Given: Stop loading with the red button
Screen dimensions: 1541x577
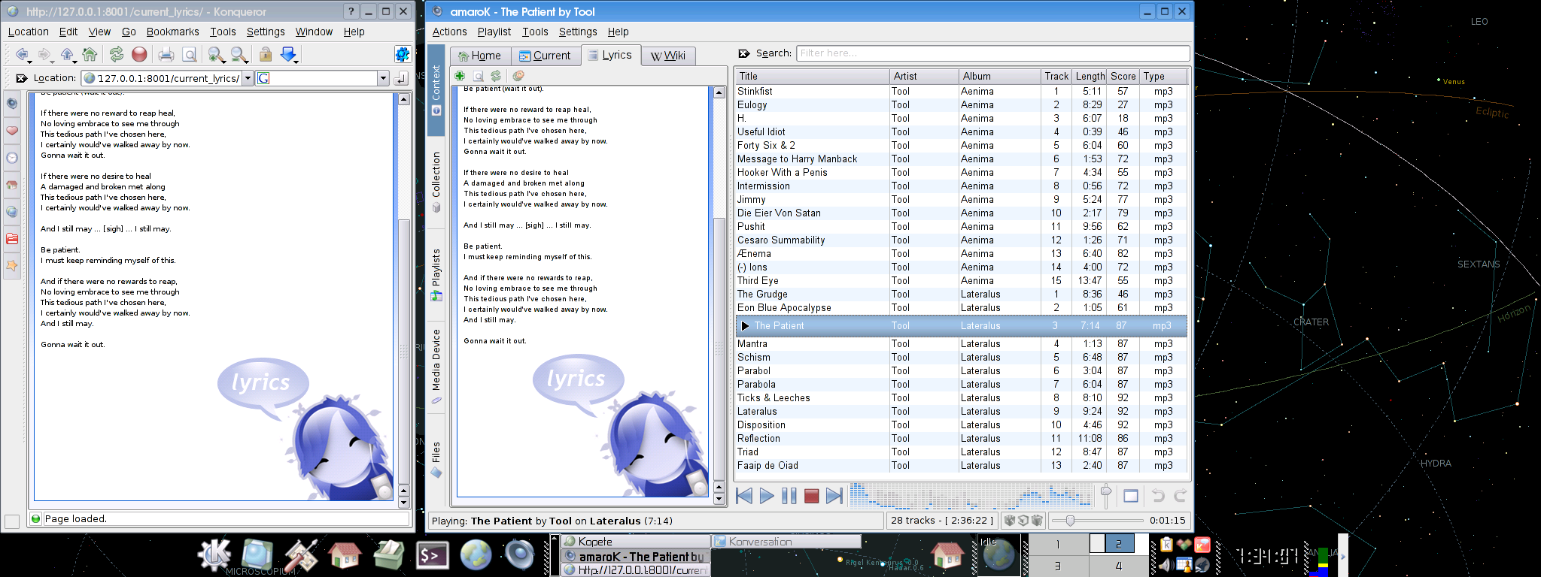Looking at the screenshot, I should (139, 54).
